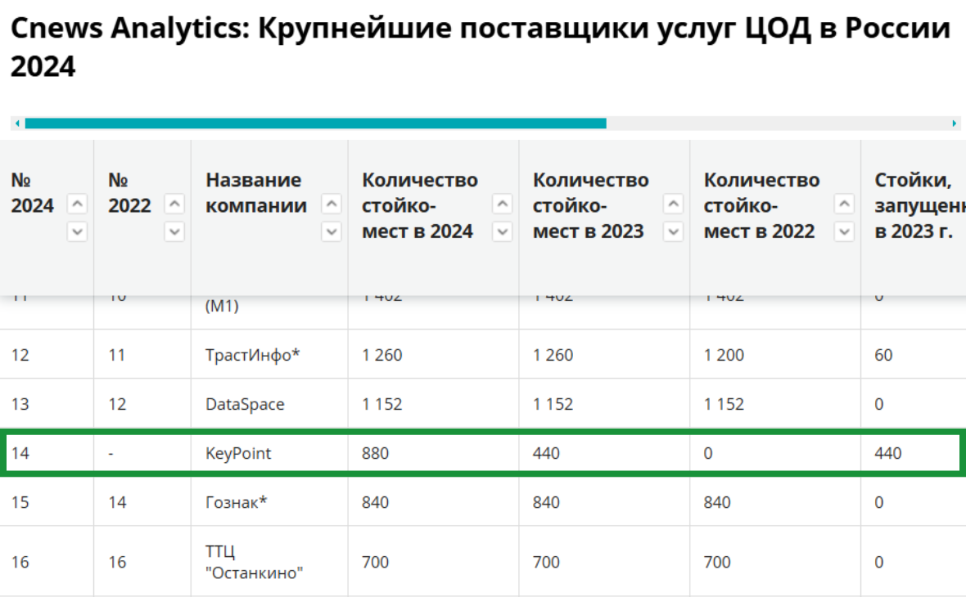
Task: Select the Гознак* company cell
Action: (x=236, y=502)
